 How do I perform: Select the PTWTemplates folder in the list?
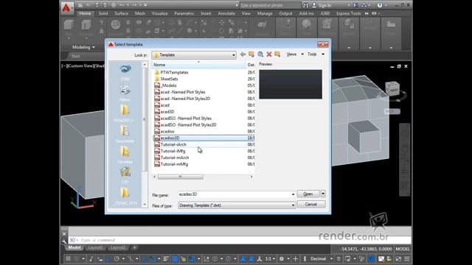point(174,72)
